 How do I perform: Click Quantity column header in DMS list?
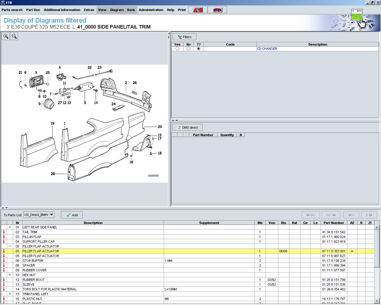(x=227, y=135)
